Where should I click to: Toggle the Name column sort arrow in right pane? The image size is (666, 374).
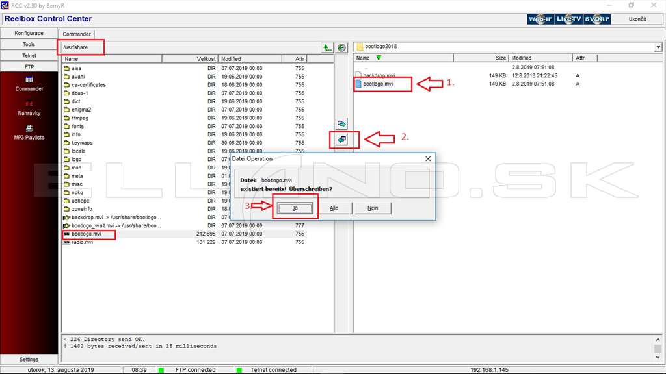(x=379, y=58)
